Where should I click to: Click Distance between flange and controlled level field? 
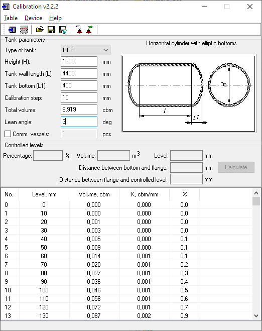click(x=187, y=179)
